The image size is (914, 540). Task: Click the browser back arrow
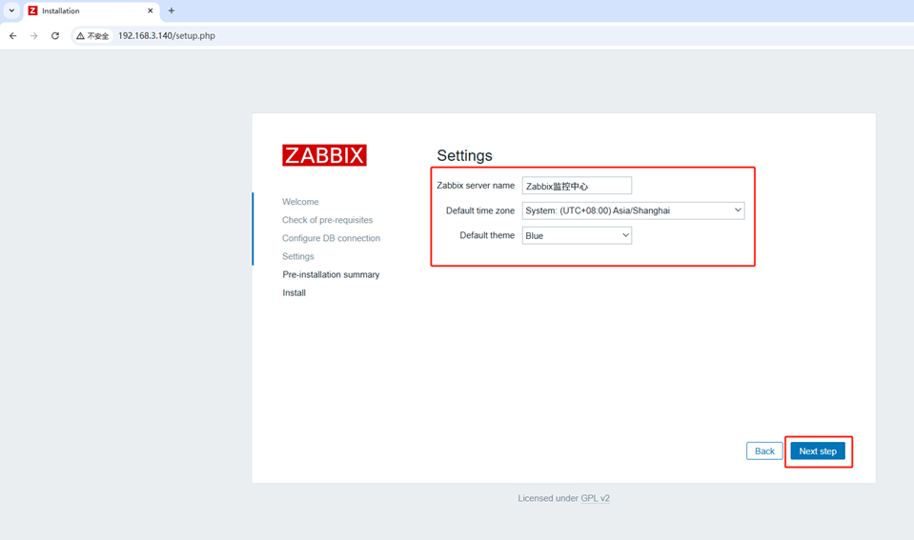pos(12,35)
